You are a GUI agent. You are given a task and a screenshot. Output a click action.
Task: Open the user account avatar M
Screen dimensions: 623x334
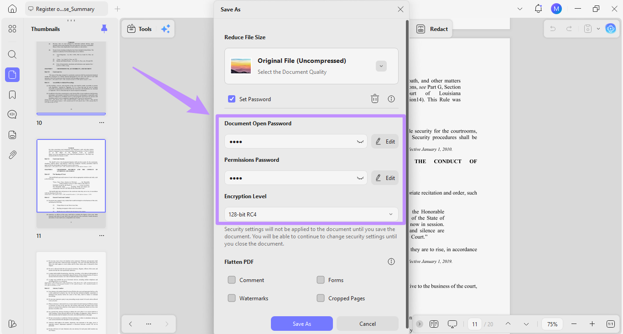tap(556, 9)
